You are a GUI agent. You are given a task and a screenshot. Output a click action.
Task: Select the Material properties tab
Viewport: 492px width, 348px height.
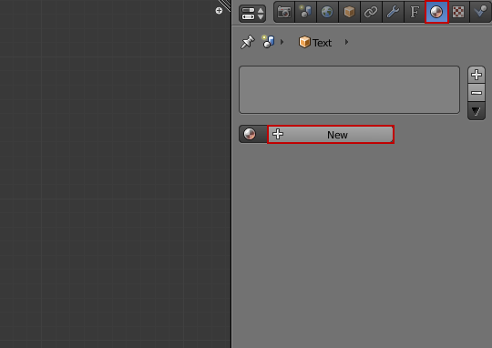point(436,12)
